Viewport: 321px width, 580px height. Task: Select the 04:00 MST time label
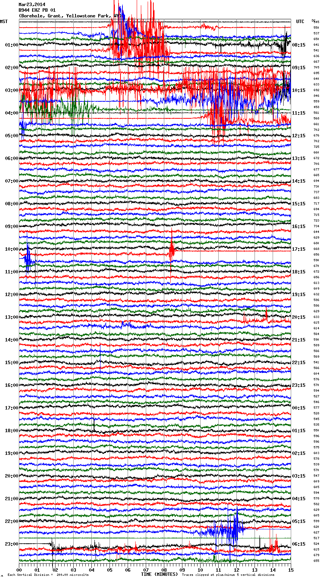click(x=12, y=113)
